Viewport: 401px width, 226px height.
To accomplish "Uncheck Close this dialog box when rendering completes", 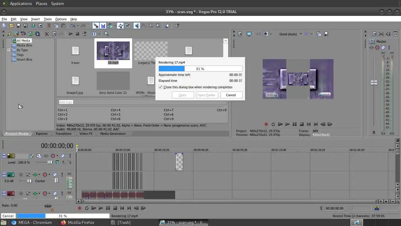I will click(x=160, y=87).
